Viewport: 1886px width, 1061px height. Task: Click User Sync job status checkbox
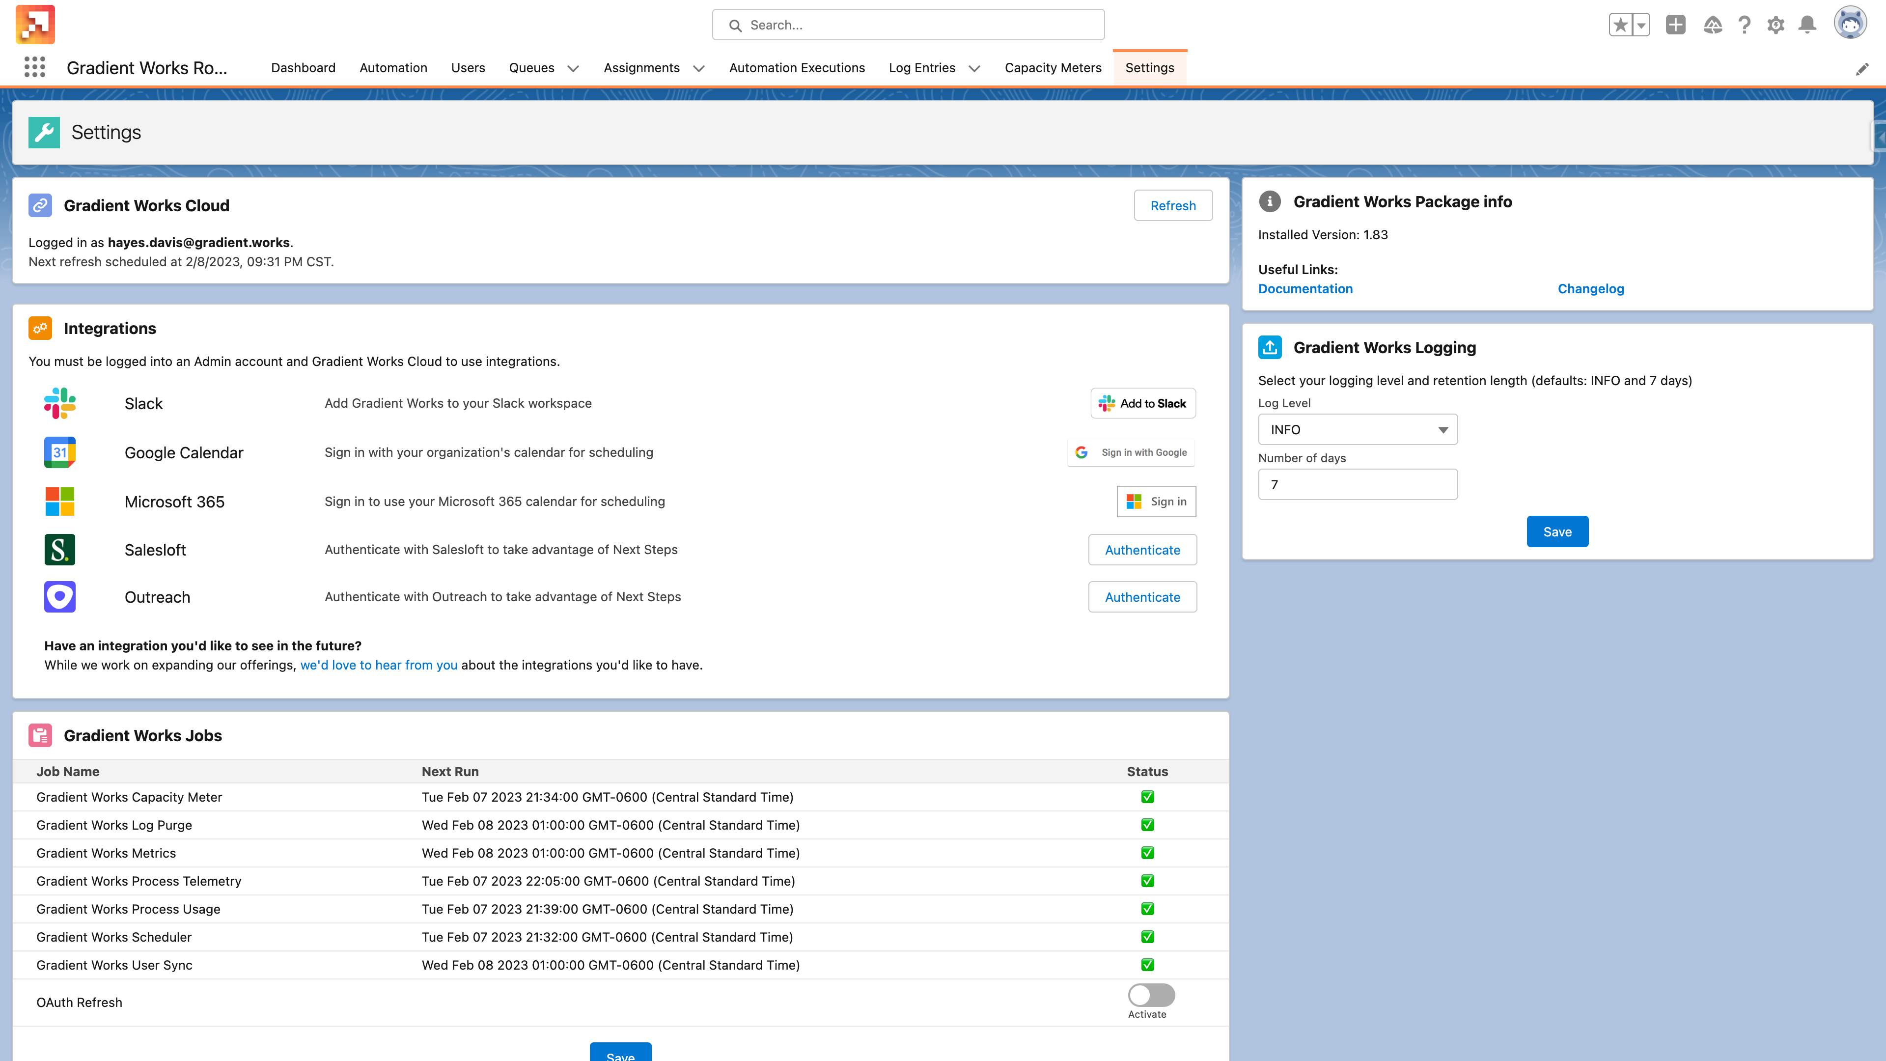(1147, 965)
